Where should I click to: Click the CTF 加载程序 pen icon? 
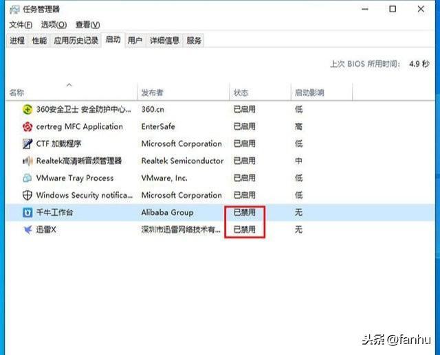pyautogui.click(x=27, y=144)
